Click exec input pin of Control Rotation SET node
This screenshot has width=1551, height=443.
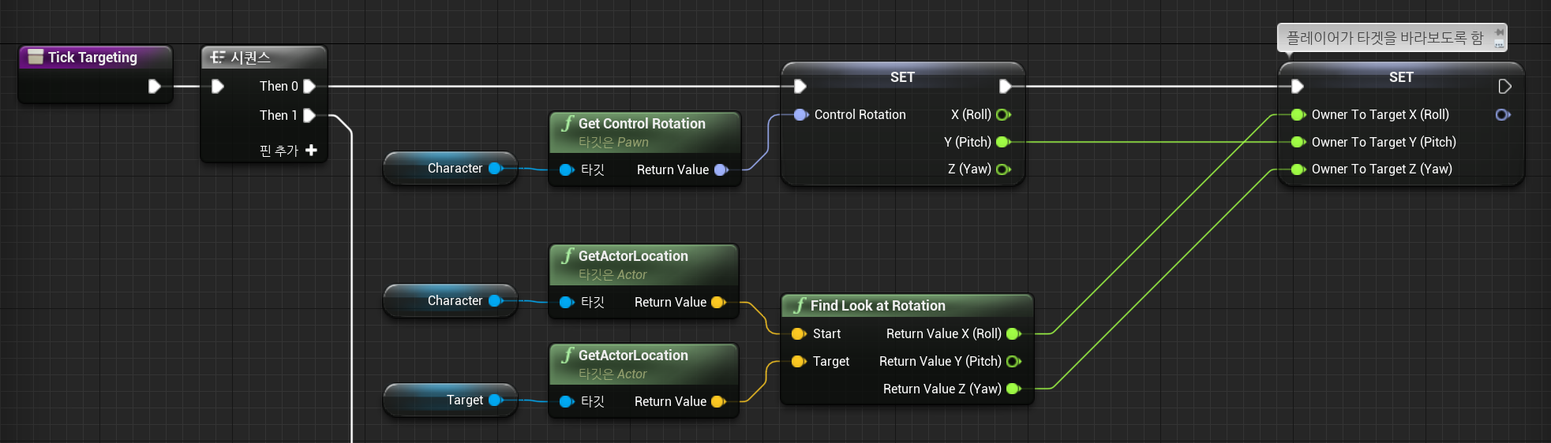(800, 86)
